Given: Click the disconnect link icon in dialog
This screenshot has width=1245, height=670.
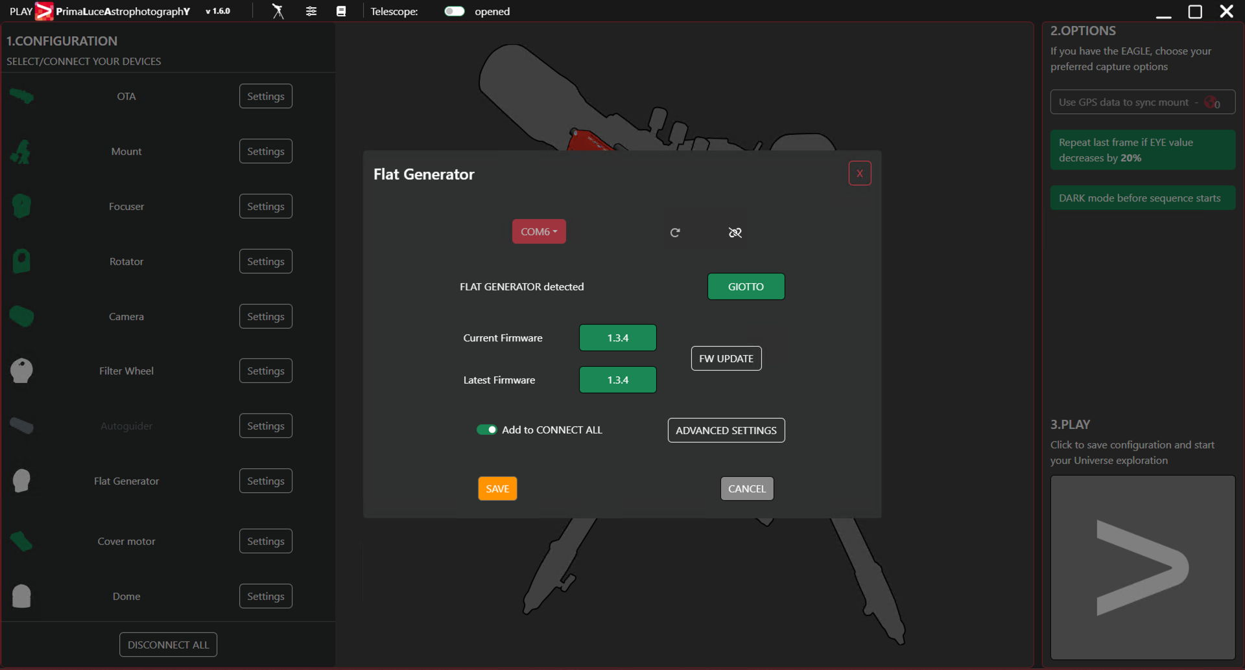Looking at the screenshot, I should pos(735,232).
